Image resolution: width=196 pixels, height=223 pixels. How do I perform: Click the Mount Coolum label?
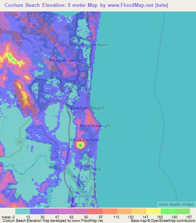pos(83,140)
